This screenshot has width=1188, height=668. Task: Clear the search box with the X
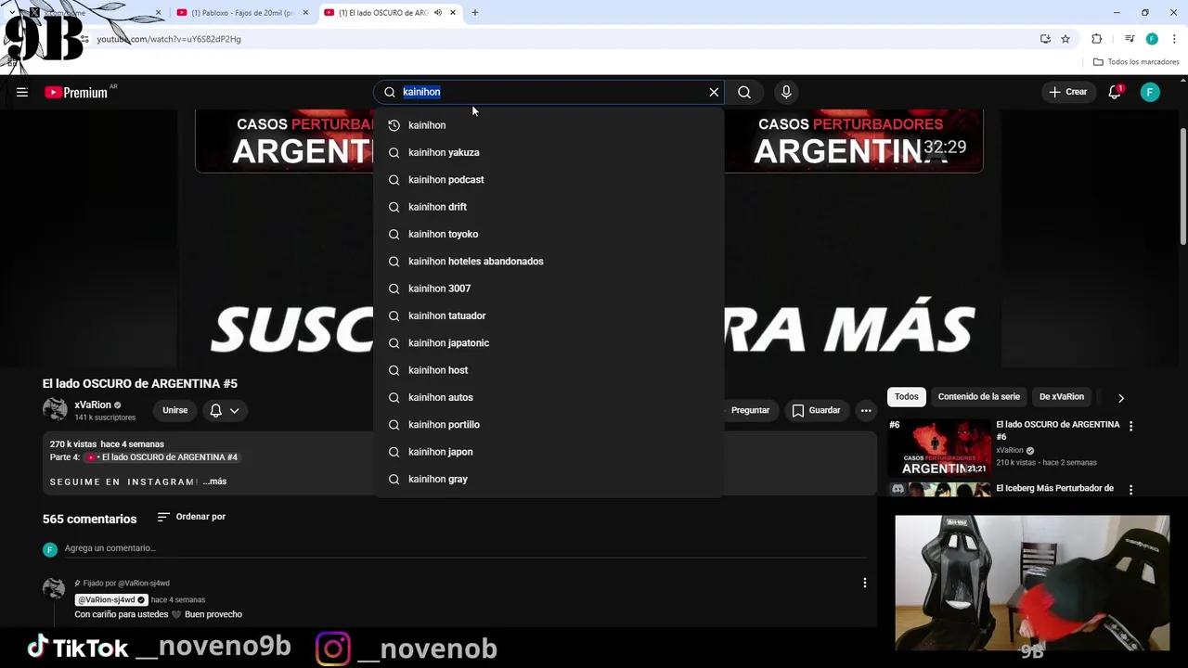pyautogui.click(x=714, y=92)
